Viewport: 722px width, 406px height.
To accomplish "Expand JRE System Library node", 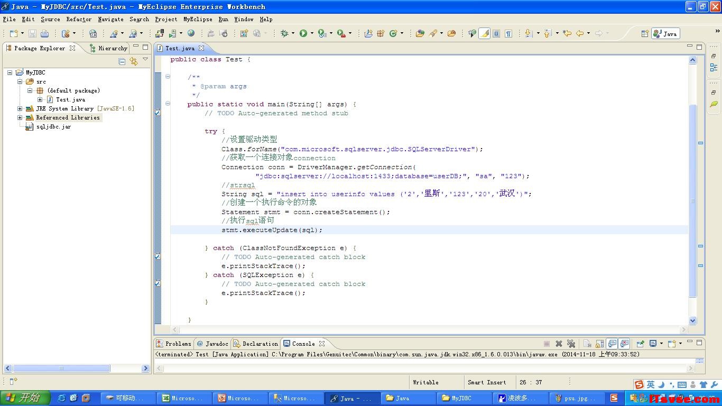I will tap(20, 108).
